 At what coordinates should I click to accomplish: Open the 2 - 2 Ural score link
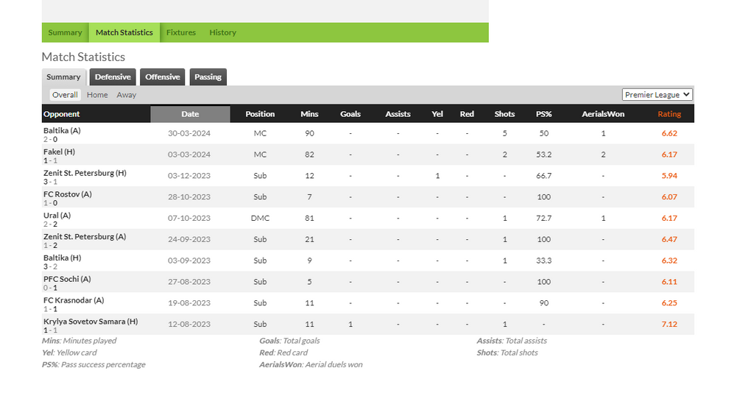coord(51,224)
